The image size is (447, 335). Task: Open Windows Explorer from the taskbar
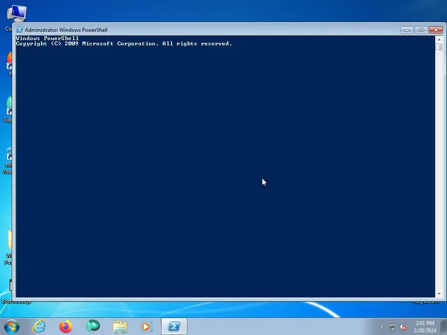tap(120, 327)
